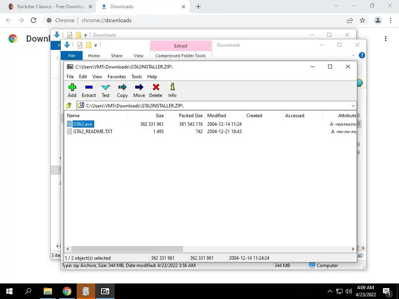Open 7-Zip File menu

tap(70, 77)
